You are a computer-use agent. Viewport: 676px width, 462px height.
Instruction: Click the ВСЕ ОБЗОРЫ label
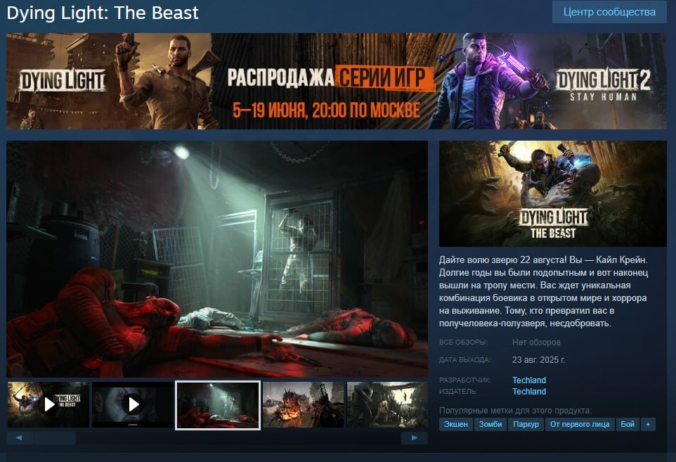463,342
